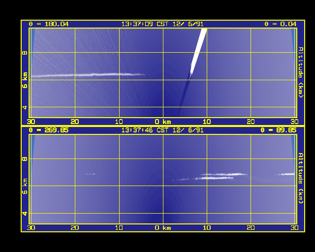This screenshot has height=252, width=315.
Task: Click the right-side '10' range tick, bottom panel
Action: [207, 228]
